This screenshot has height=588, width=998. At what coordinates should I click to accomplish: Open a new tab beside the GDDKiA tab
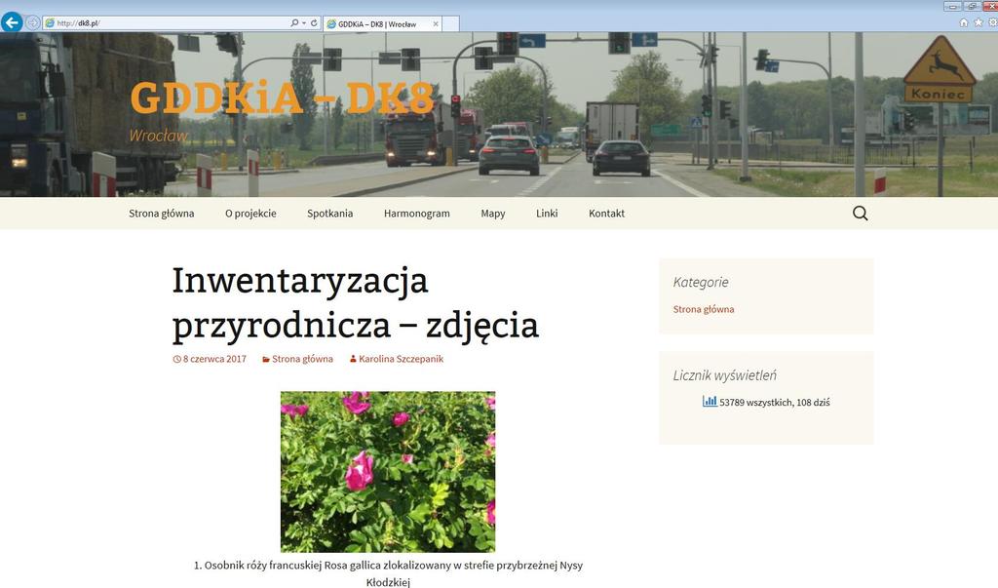pos(450,24)
